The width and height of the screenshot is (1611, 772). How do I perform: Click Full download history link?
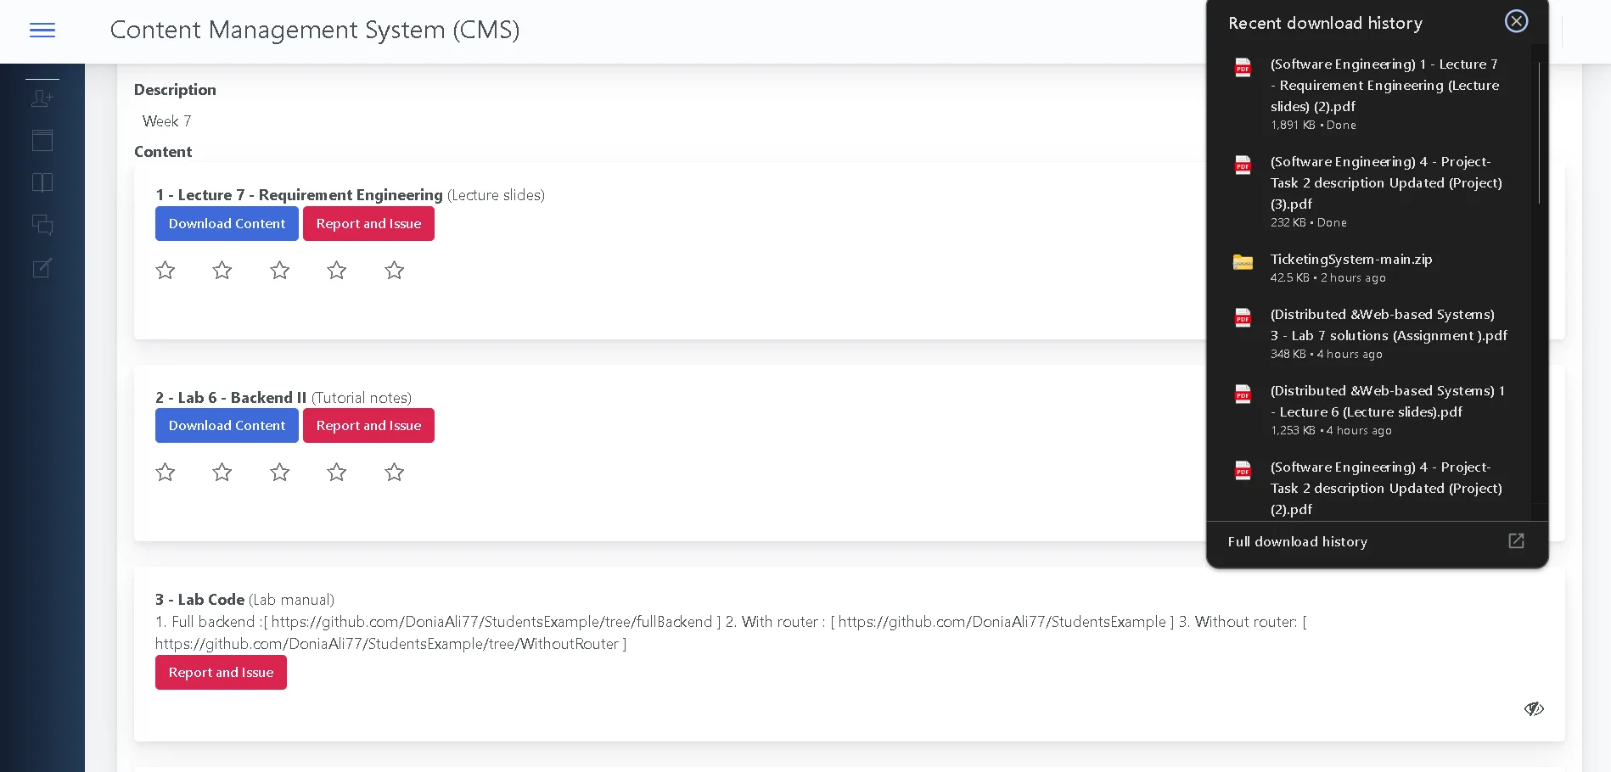1297,541
